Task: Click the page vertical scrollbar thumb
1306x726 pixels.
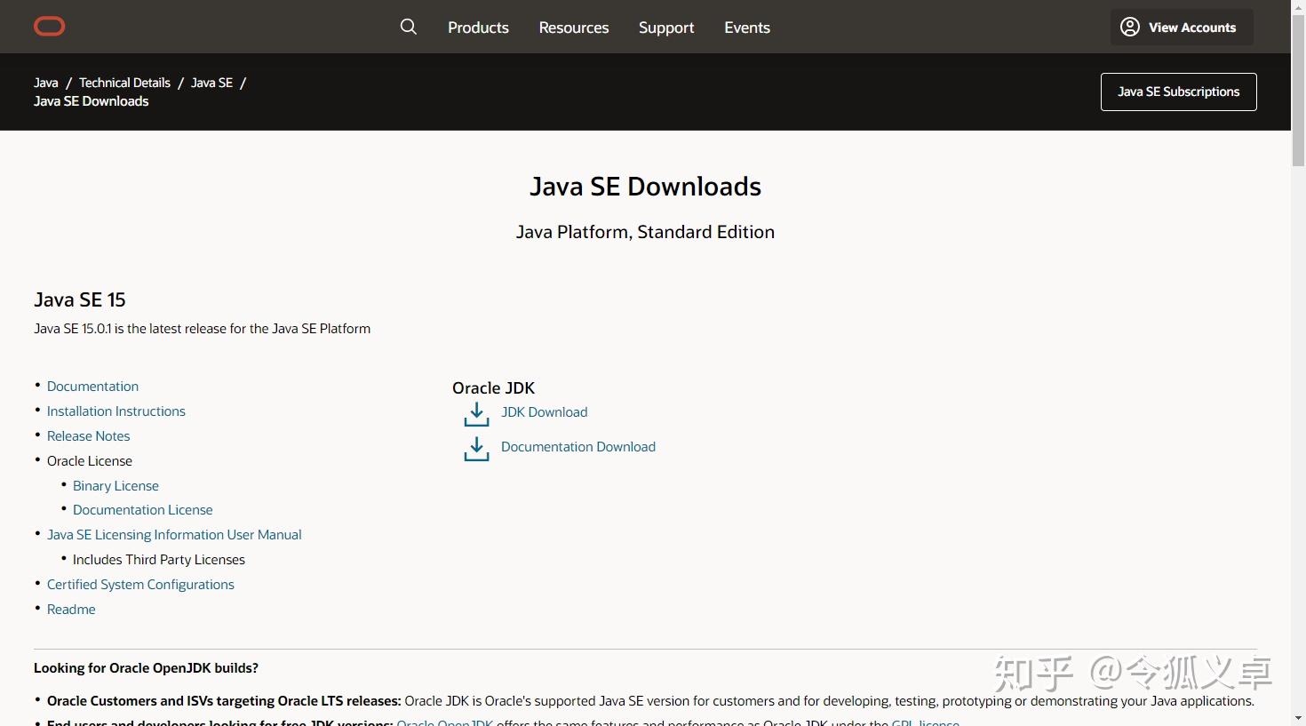Action: 1298,89
